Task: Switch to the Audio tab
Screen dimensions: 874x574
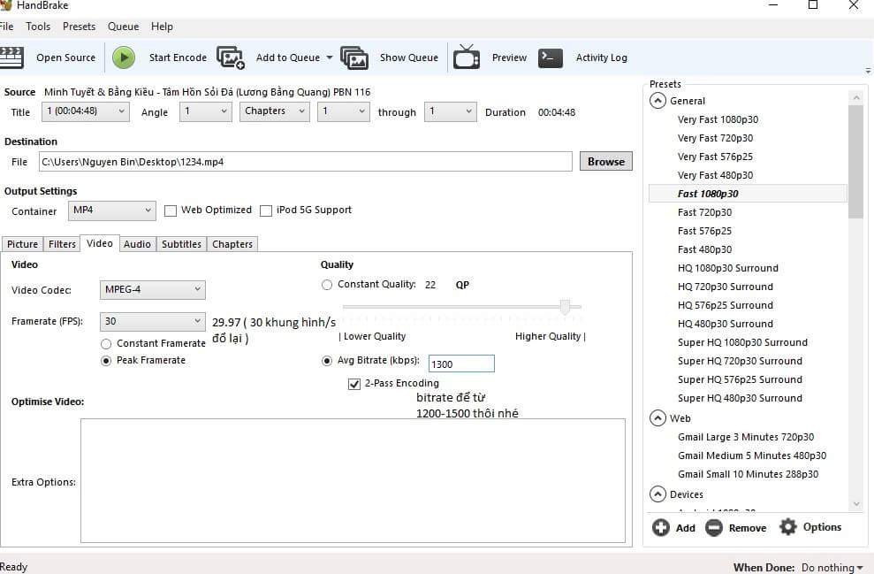Action: coord(137,244)
